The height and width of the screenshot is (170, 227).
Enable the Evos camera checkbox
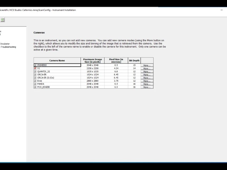click(x=35, y=81)
